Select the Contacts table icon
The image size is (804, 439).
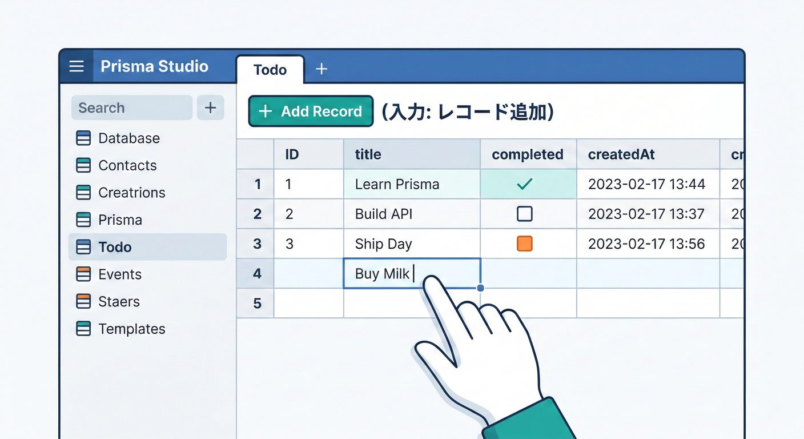[x=83, y=165]
